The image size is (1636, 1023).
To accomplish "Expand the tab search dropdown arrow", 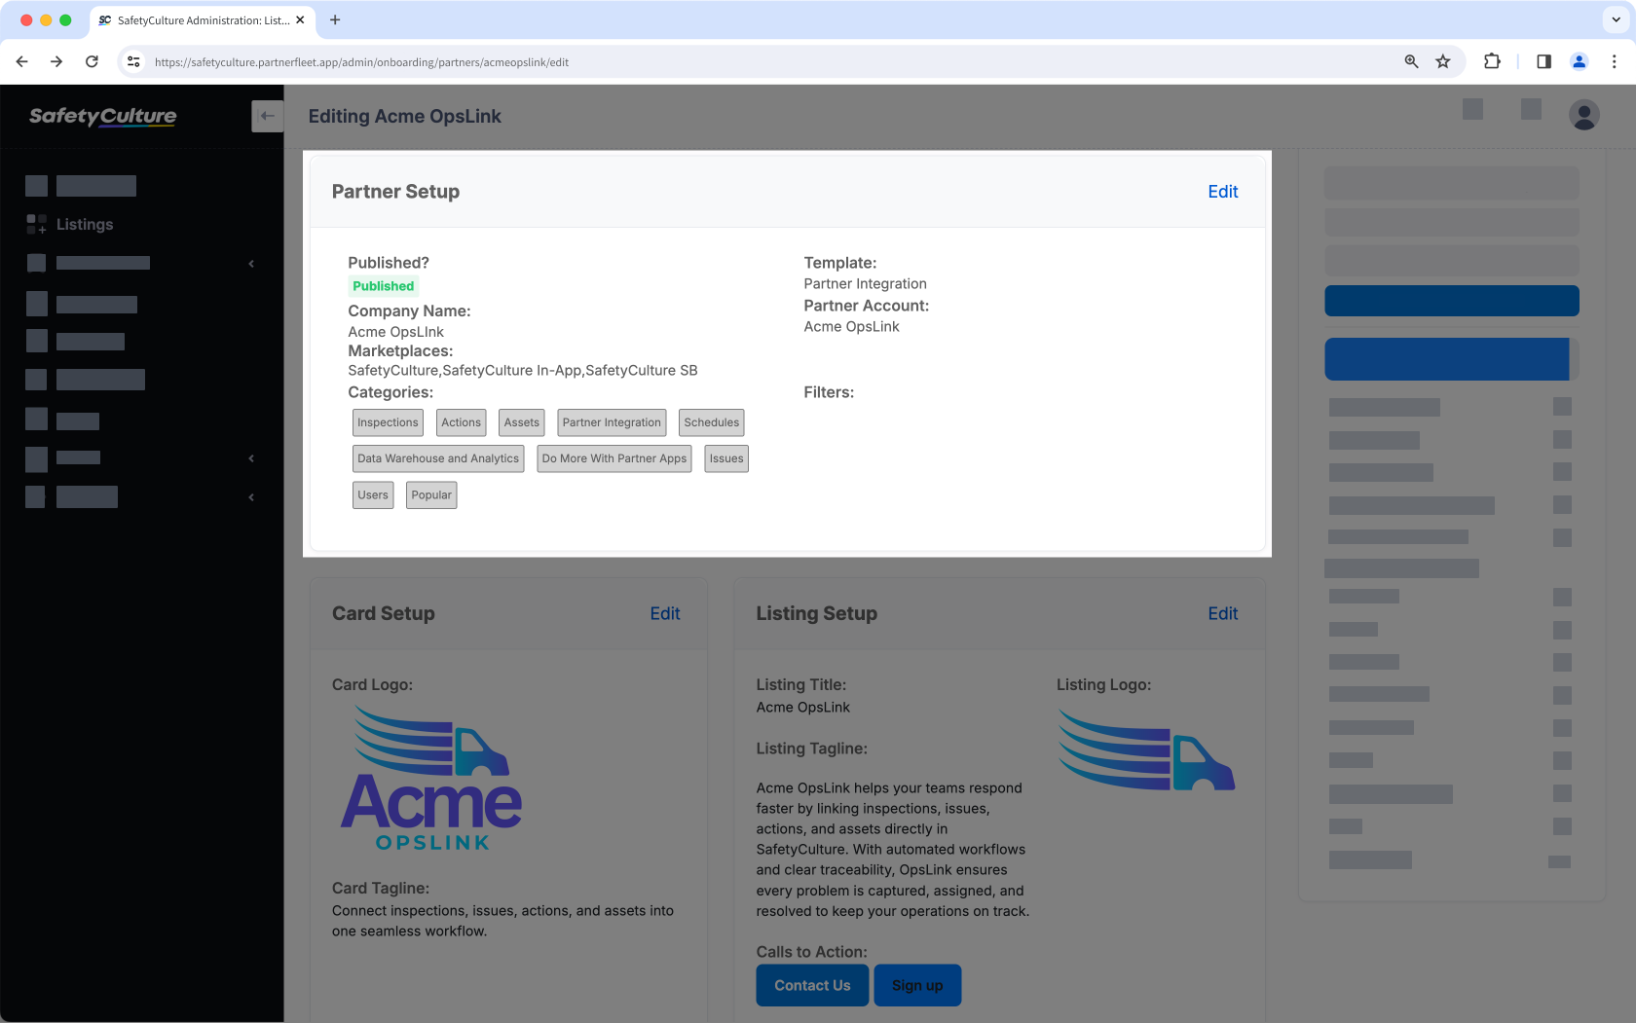I will [1617, 19].
